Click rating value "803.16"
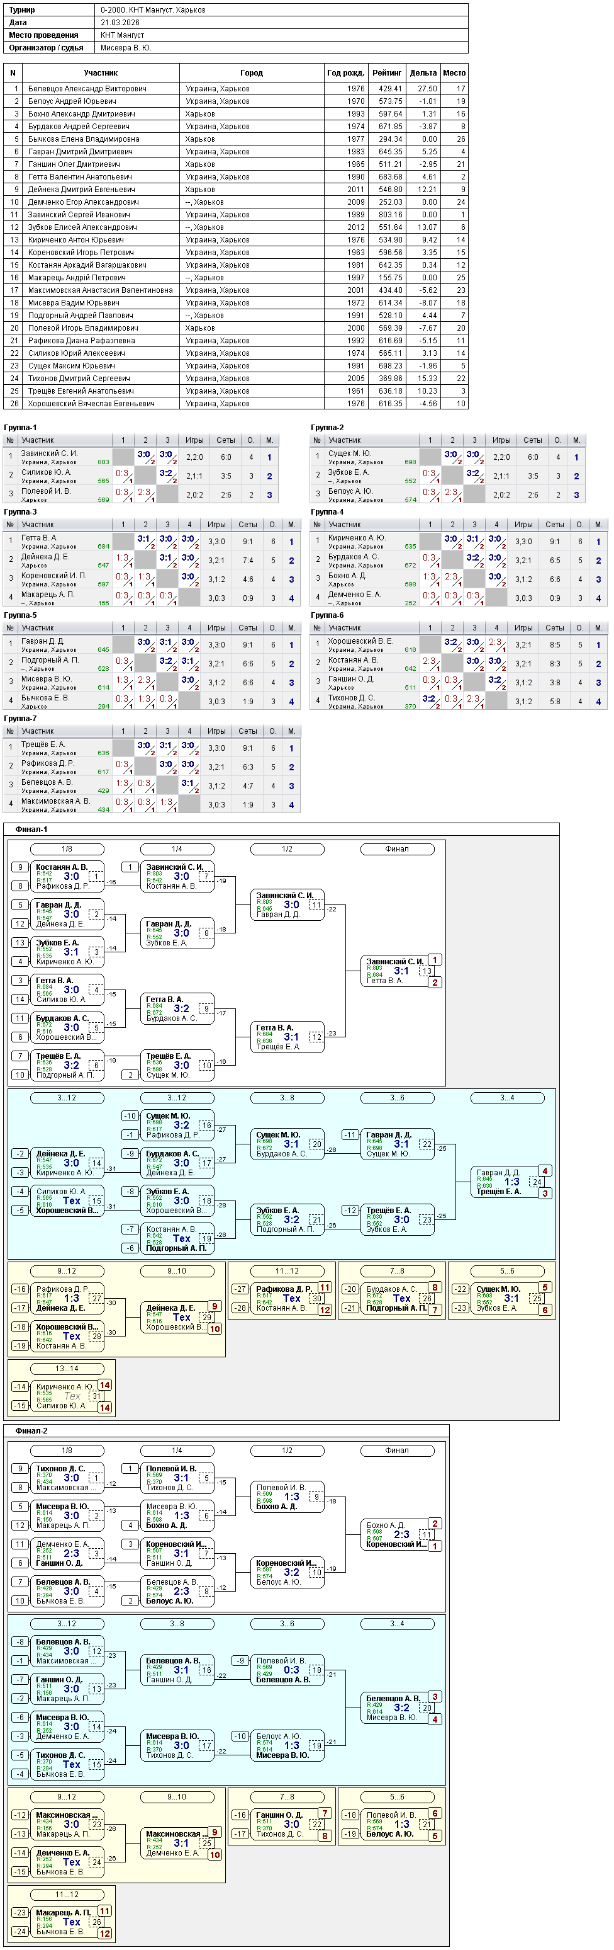The width and height of the screenshot is (614, 1950). coord(390,215)
